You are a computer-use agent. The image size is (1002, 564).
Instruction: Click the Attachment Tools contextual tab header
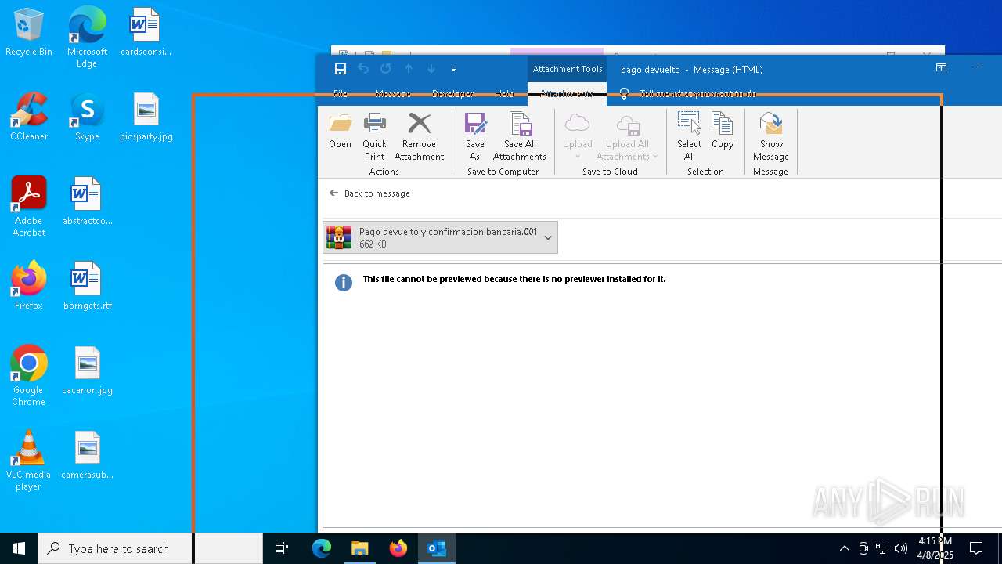[568, 69]
